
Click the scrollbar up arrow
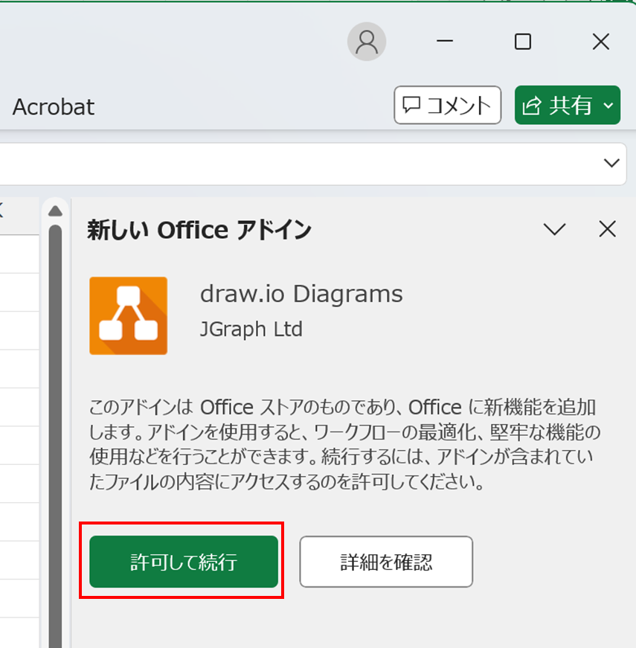click(55, 211)
